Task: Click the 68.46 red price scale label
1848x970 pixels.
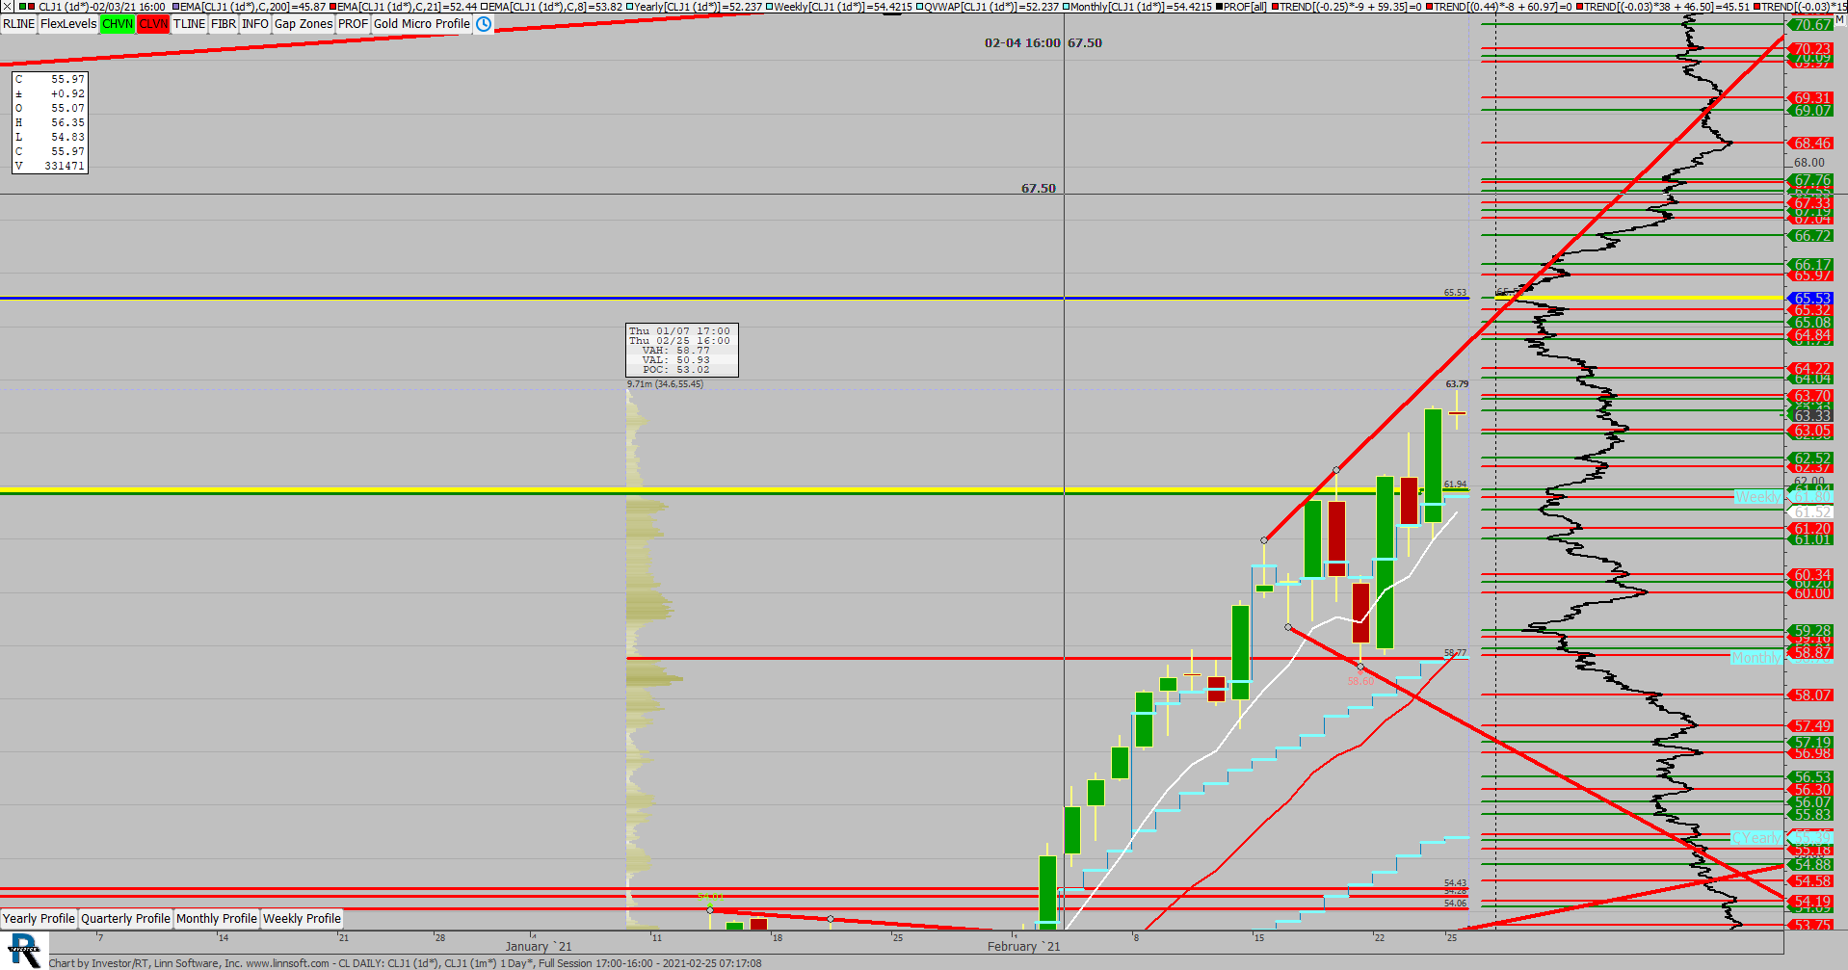Action: point(1811,144)
